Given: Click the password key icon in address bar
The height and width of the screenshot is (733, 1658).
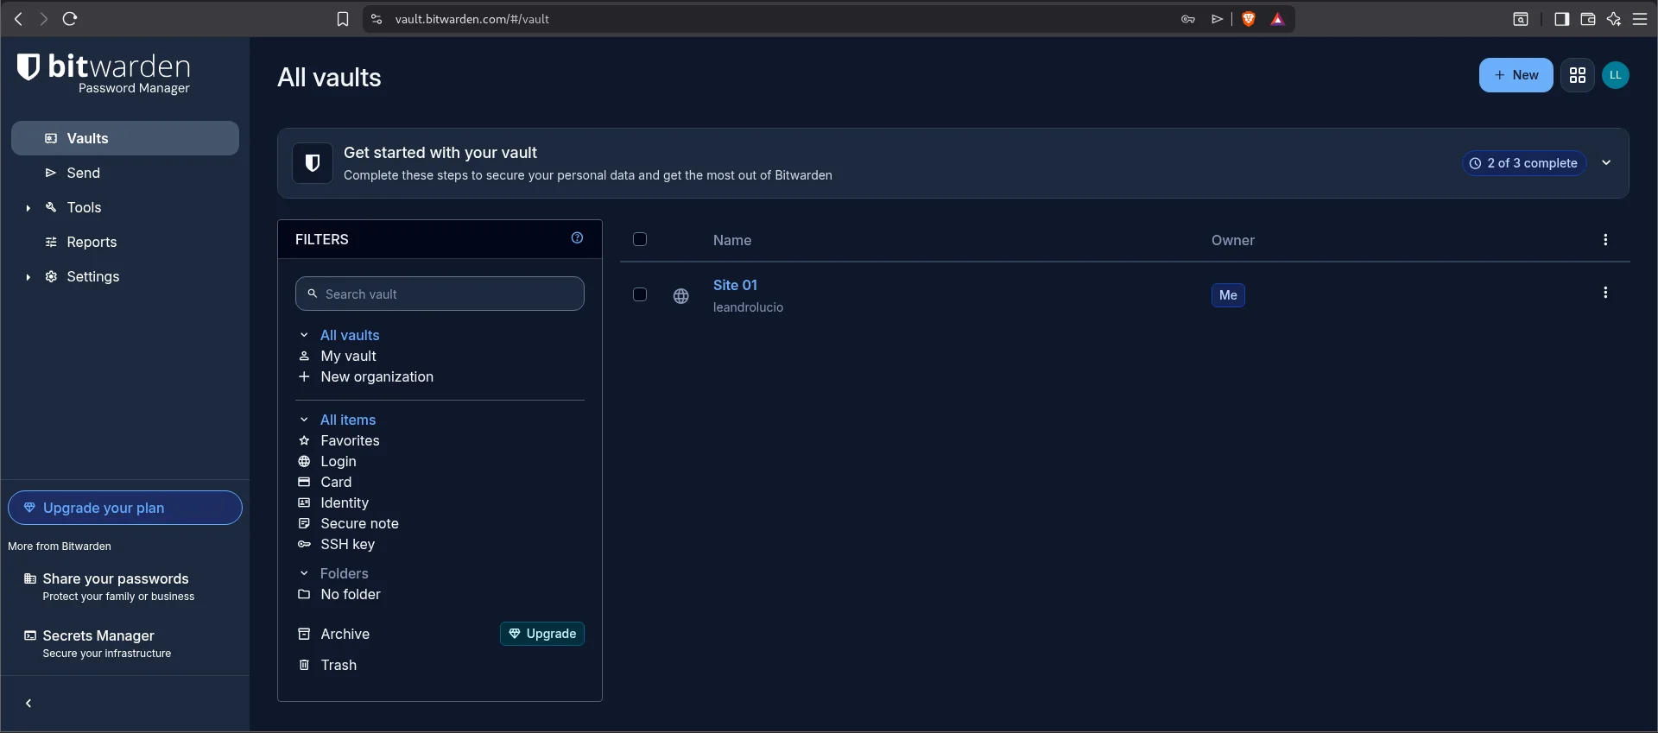Looking at the screenshot, I should tap(1188, 19).
